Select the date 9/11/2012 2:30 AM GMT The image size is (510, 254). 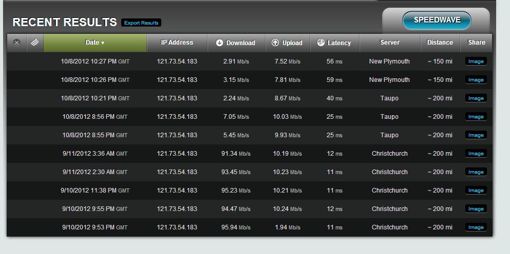tap(95, 172)
